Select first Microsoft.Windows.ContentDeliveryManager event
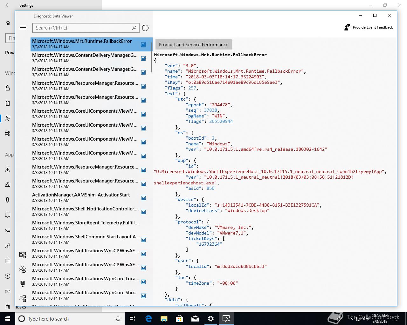 coord(85,58)
